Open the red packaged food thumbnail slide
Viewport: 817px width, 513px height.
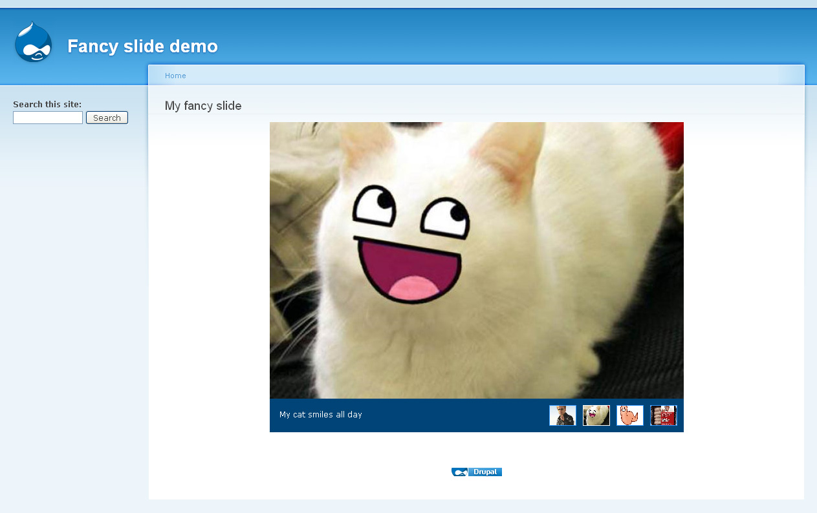pyautogui.click(x=664, y=415)
